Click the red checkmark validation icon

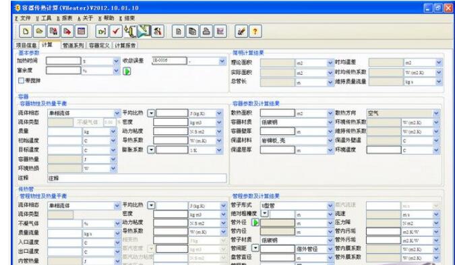click(x=116, y=31)
